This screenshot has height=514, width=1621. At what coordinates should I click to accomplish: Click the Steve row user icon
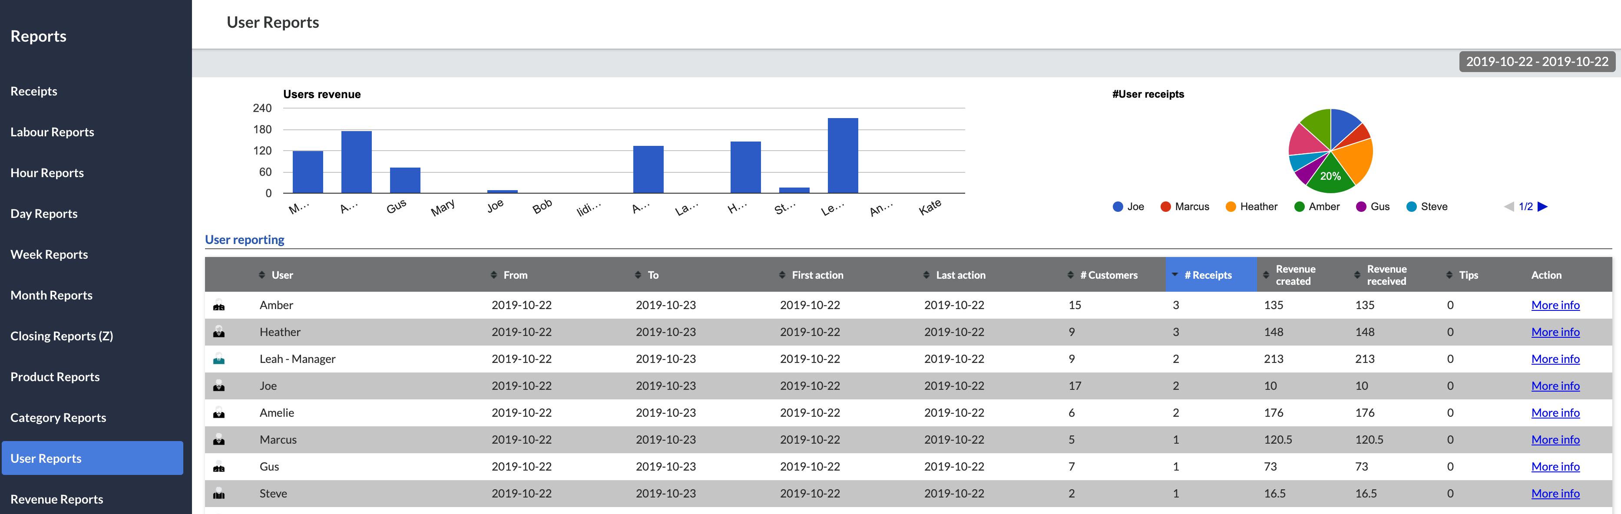coord(219,494)
